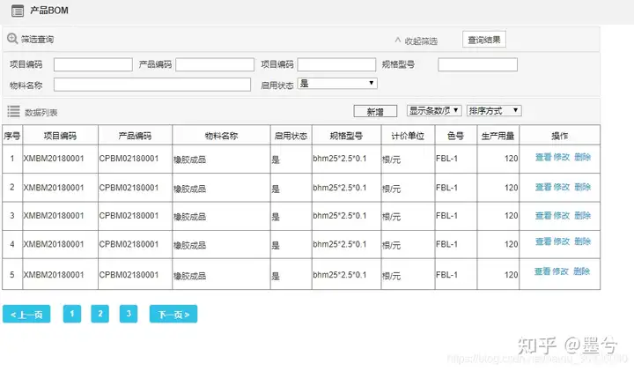Click the 计价单位 column header
634x371 pixels.
coord(408,136)
